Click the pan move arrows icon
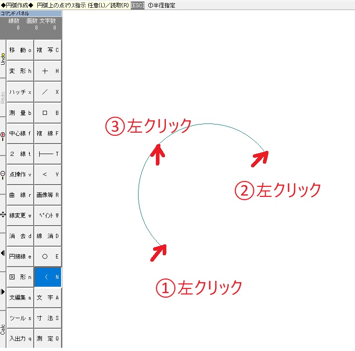The width and height of the screenshot is (355, 351). [3, 214]
